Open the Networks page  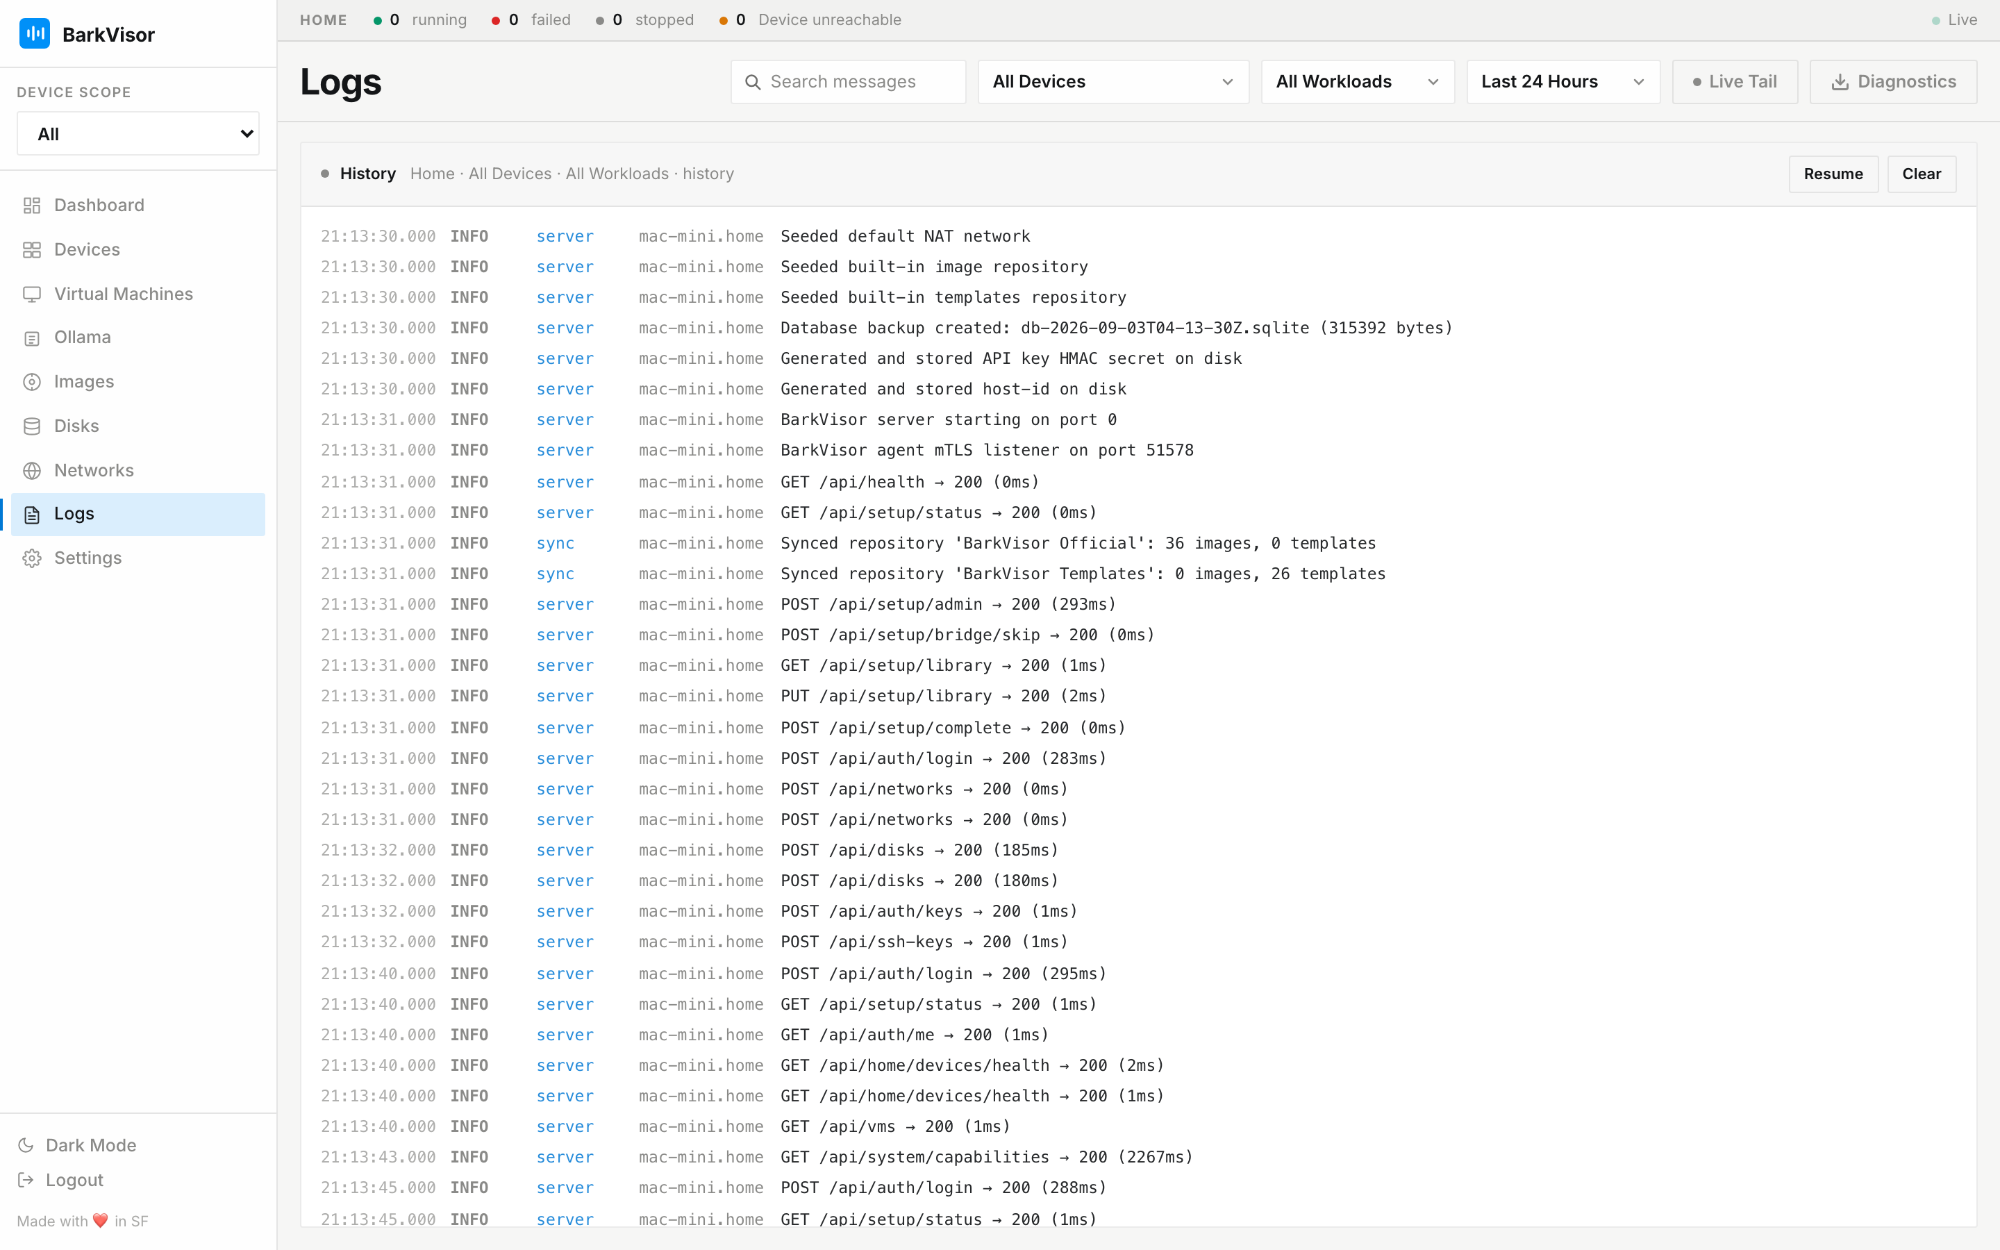click(x=138, y=470)
